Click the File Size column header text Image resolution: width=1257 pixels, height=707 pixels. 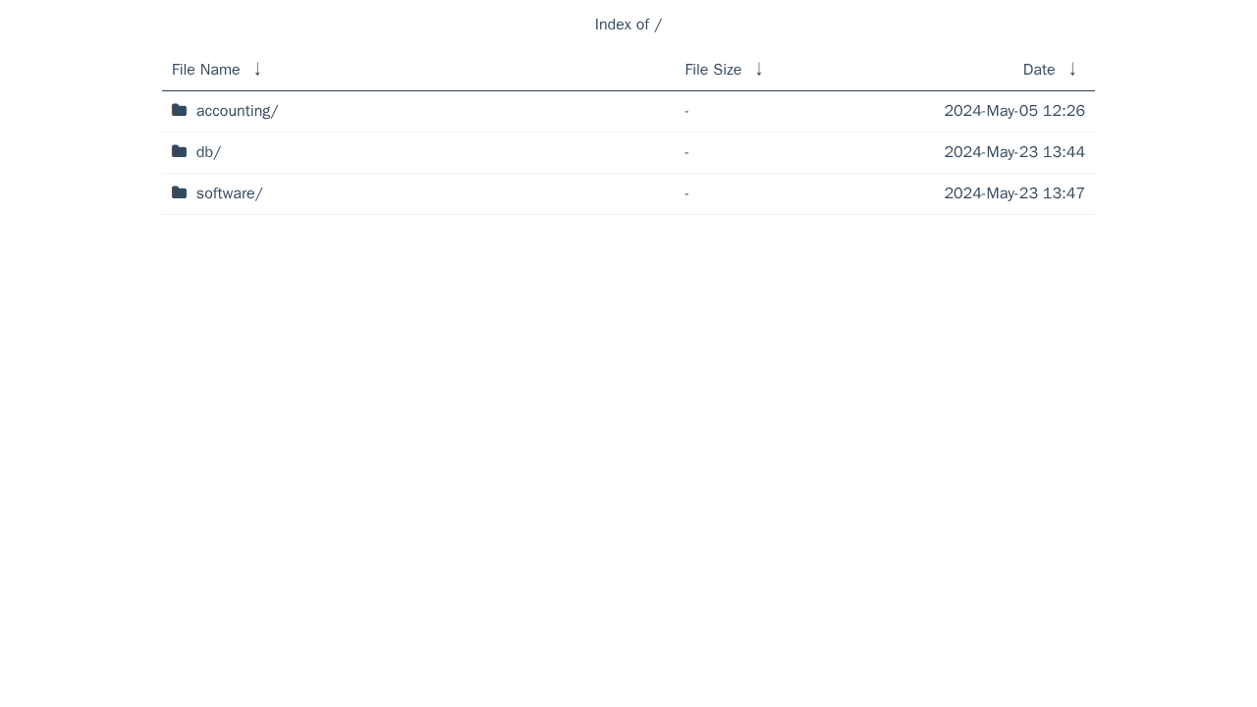713,70
